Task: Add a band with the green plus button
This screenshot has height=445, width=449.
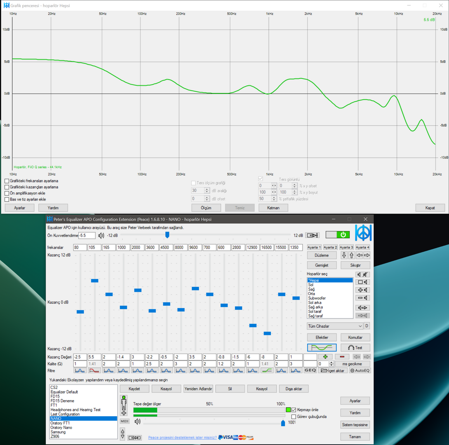Action: coord(325,356)
